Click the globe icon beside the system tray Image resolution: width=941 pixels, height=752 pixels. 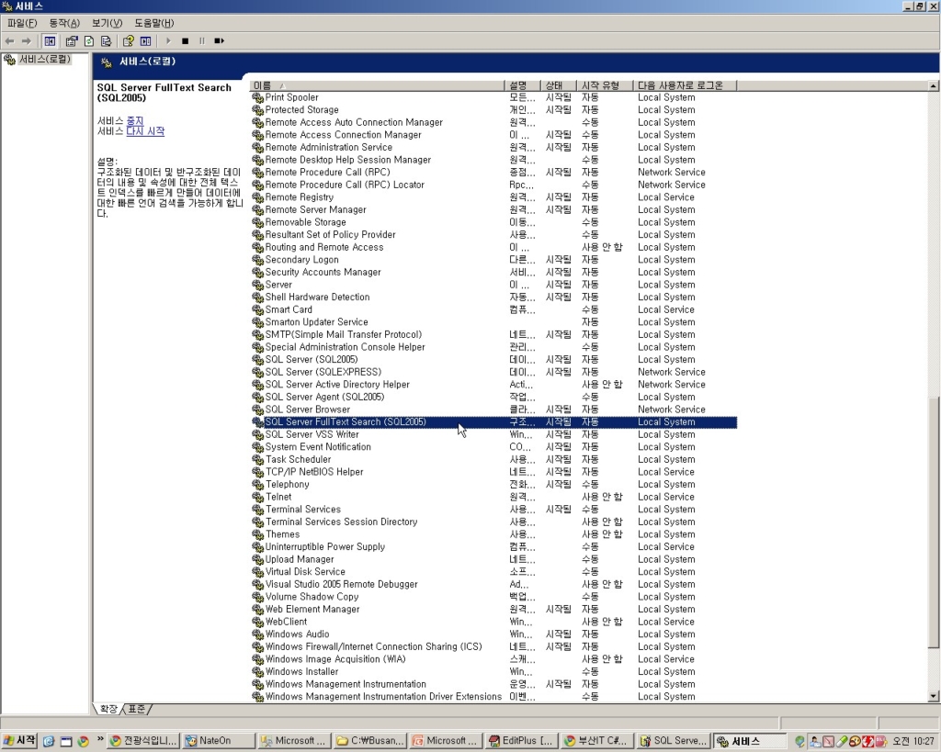click(799, 741)
